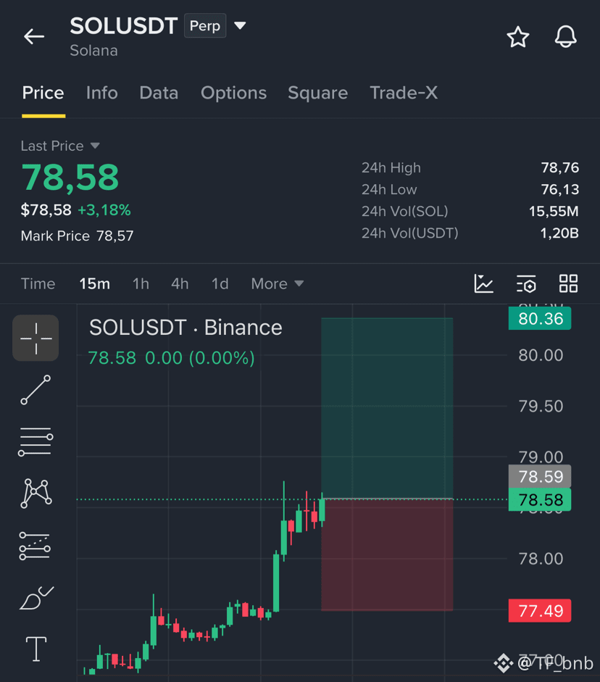The image size is (600, 682).
Task: Switch to the Data tab
Action: click(159, 93)
